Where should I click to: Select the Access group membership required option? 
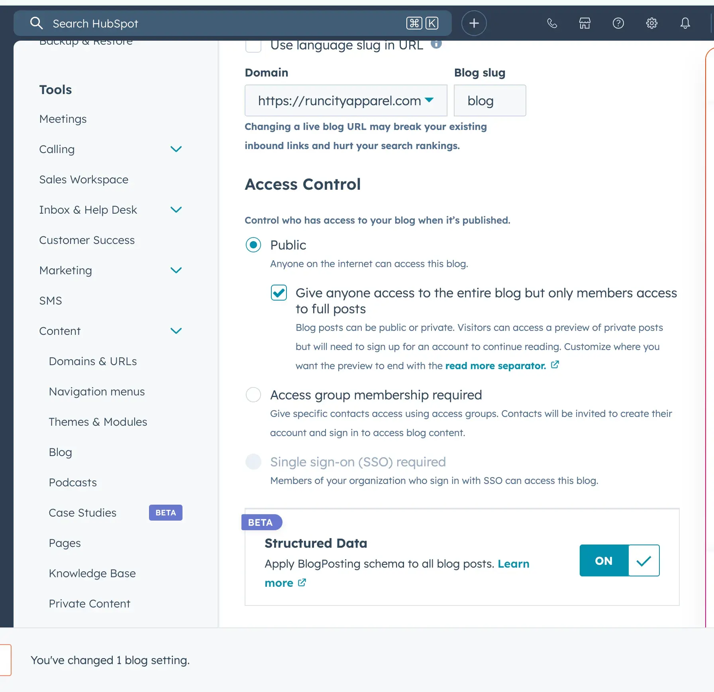pyautogui.click(x=253, y=394)
